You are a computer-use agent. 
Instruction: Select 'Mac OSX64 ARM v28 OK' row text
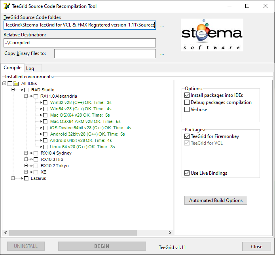pos(85,121)
